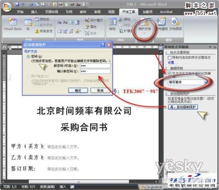Screen dimensions: 219x190
Task: Open the XML Structure (结构) pane
Action: [x=112, y=24]
